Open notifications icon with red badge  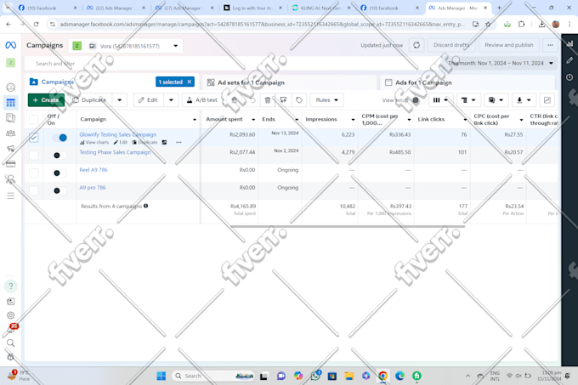(11, 328)
